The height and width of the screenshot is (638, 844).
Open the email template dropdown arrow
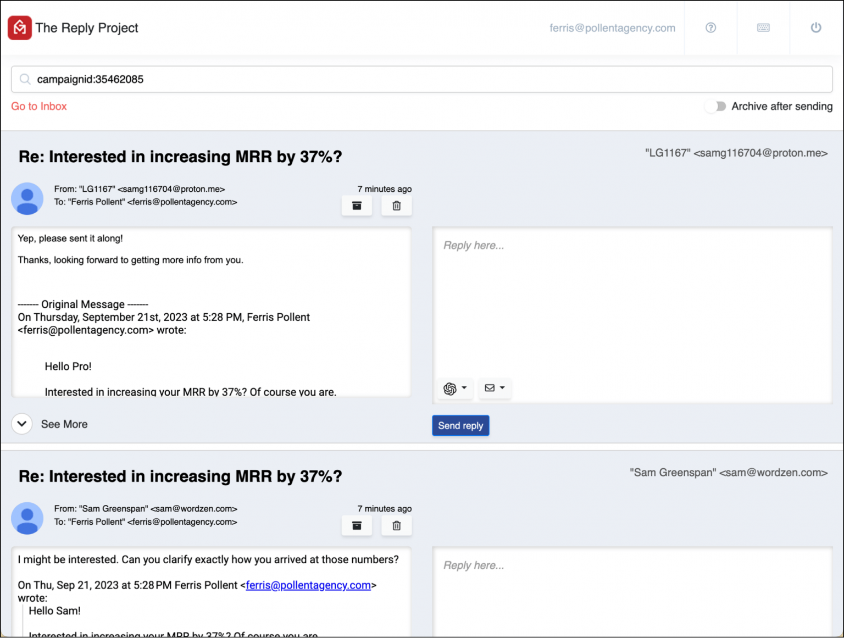(x=503, y=389)
